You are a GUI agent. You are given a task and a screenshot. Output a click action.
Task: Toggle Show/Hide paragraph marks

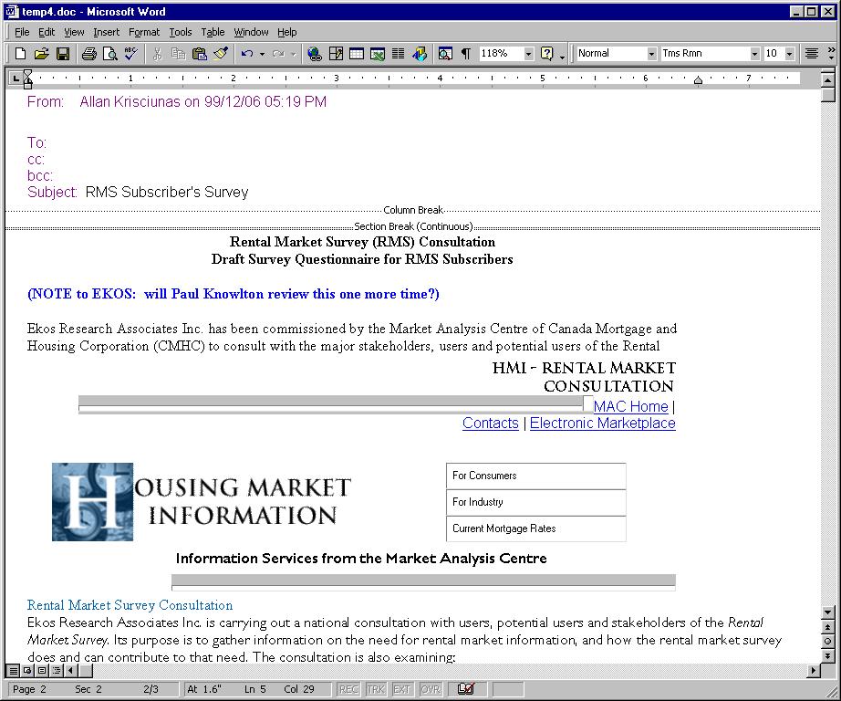click(x=466, y=54)
